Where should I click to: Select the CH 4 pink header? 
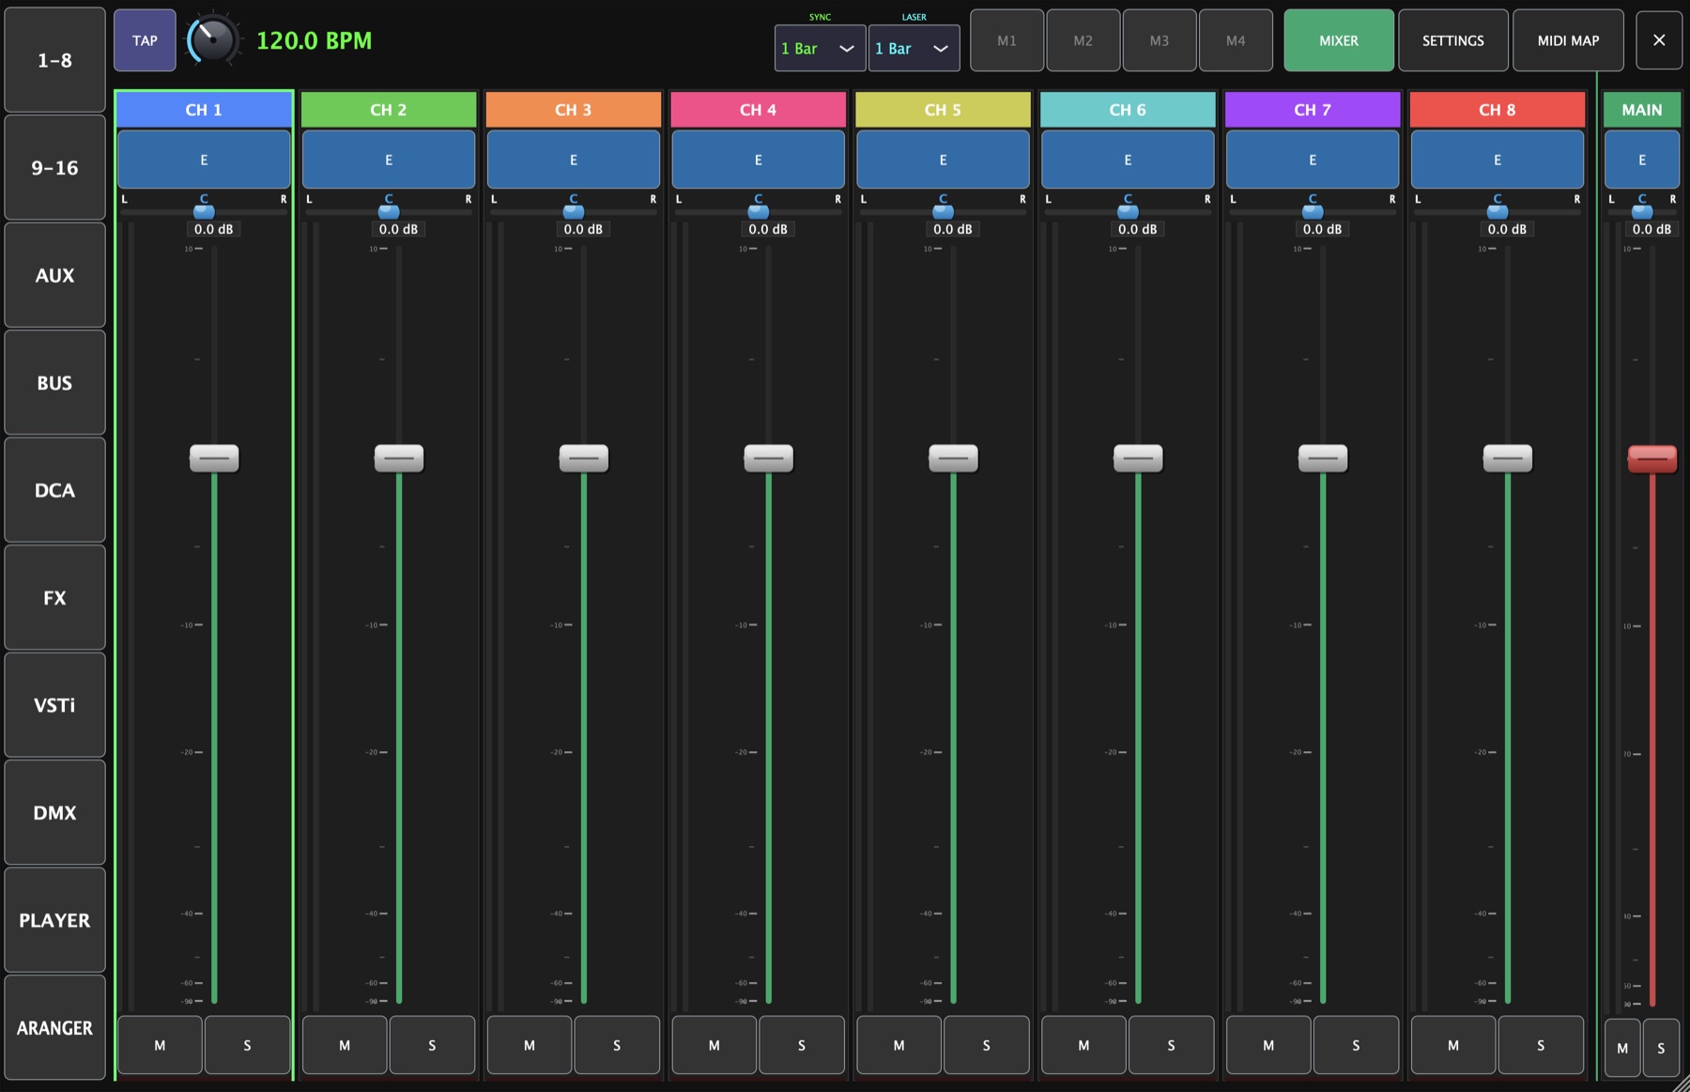pyautogui.click(x=759, y=110)
